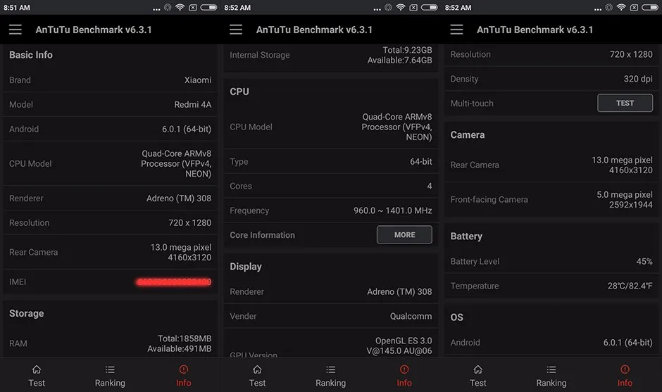
Task: Select Vender value Qualcomm
Action: pos(411,316)
